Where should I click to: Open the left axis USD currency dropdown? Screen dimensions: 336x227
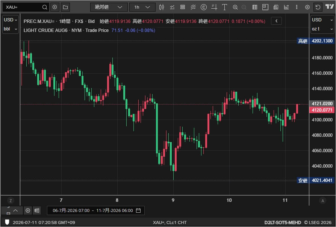coord(10,20)
